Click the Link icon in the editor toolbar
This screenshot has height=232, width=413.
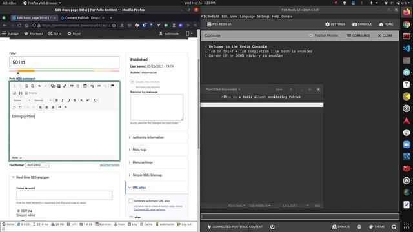(99, 86)
